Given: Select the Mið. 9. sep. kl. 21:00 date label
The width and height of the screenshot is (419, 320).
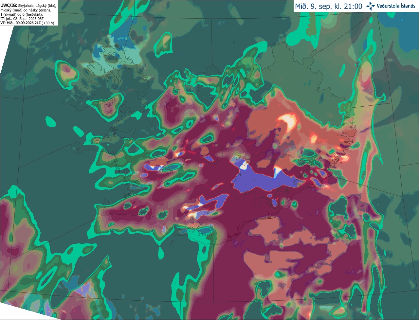Looking at the screenshot, I should click(x=329, y=6).
